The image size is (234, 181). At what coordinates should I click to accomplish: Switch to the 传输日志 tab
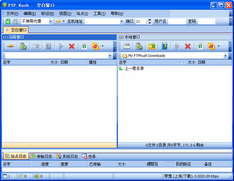[x=42, y=156]
